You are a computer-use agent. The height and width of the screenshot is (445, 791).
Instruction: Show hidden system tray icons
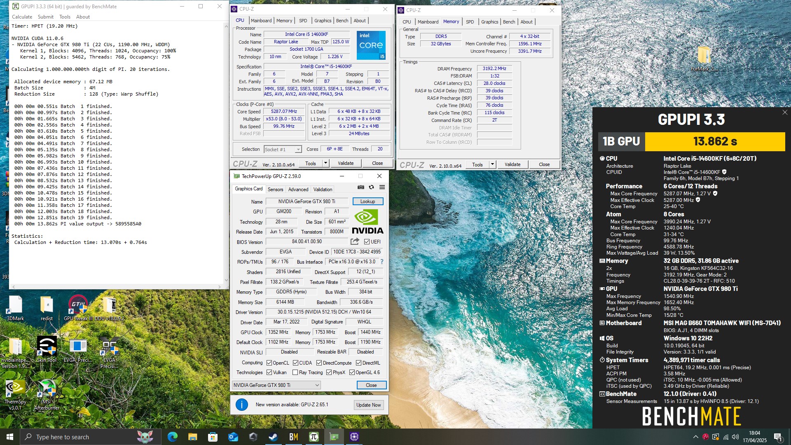(695, 437)
